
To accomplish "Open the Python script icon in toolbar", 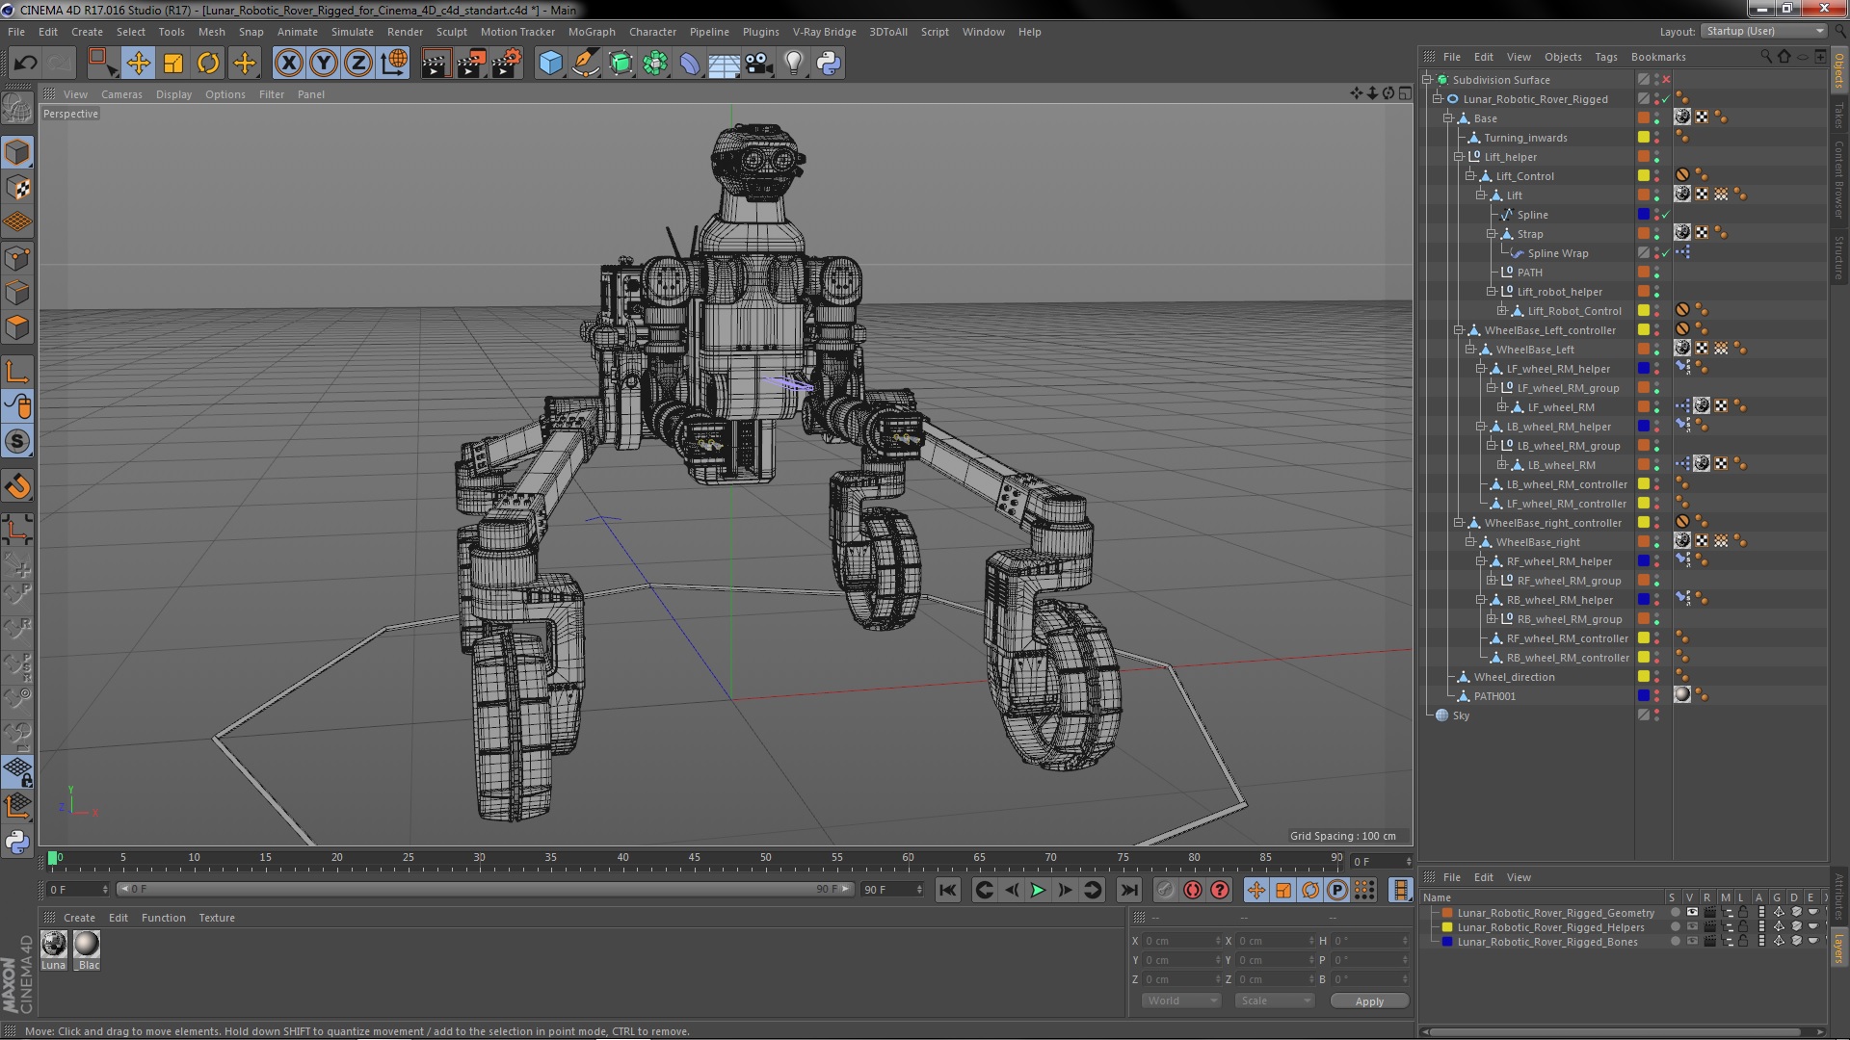I will click(829, 64).
